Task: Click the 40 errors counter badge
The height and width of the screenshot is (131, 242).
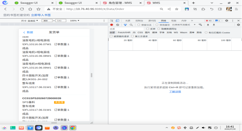Action: [x=209, y=20]
